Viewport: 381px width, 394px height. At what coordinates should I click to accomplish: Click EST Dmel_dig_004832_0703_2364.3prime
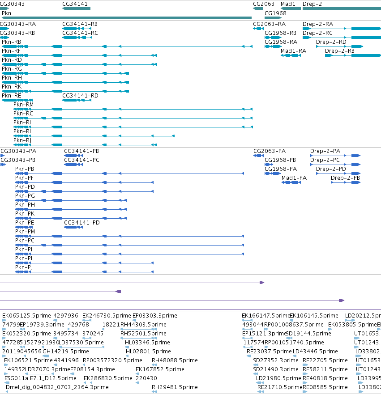click(57, 387)
